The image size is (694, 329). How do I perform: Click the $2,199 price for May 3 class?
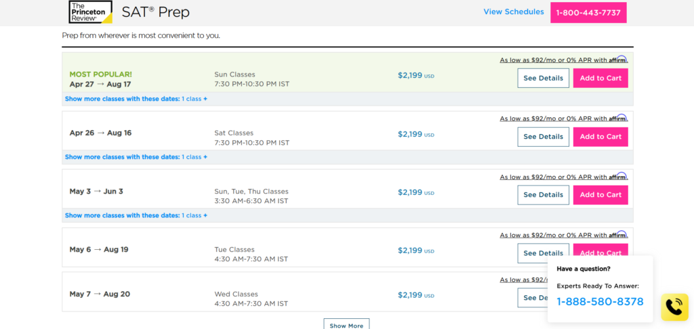[x=415, y=192]
